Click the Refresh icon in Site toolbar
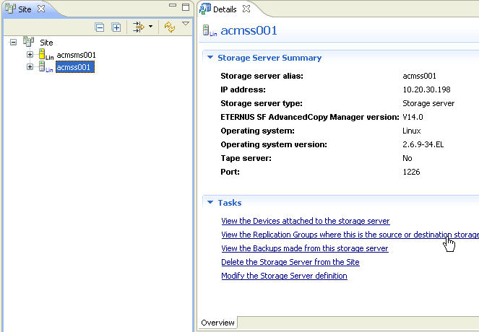 170,27
